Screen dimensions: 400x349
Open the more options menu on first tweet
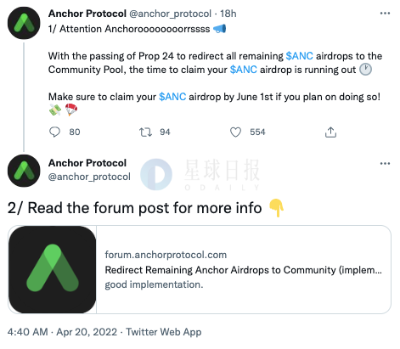(385, 14)
